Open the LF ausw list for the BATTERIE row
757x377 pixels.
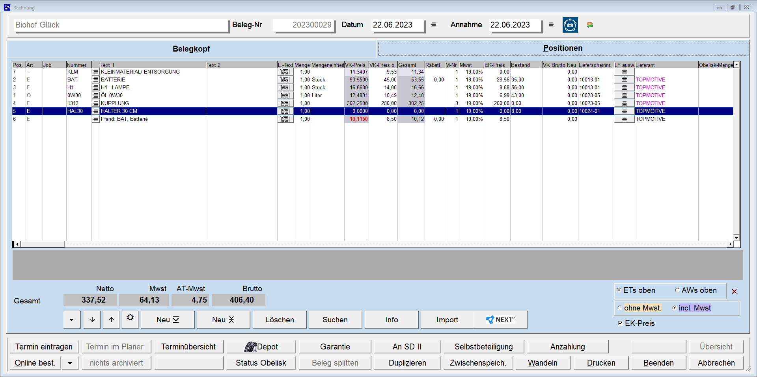coord(624,79)
